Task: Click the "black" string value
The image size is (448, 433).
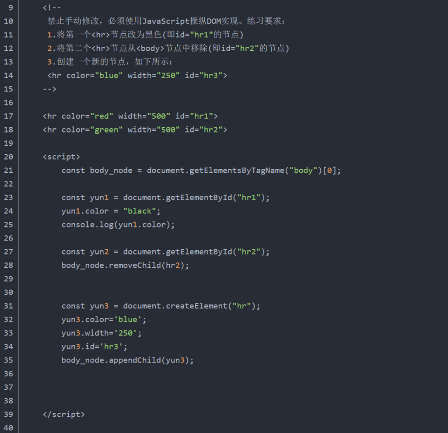Action: [x=140, y=211]
